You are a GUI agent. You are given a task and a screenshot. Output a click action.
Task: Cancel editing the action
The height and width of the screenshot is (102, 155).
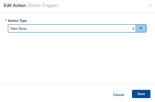[x=118, y=95]
